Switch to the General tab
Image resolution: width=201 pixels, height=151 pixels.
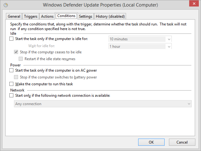tap(14, 16)
